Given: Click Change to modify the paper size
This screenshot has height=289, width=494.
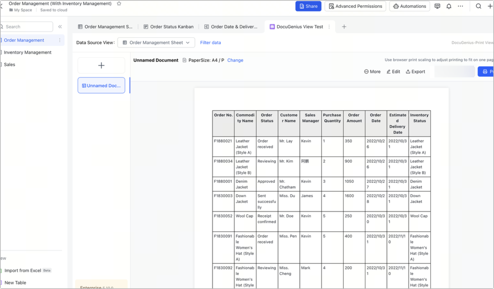Looking at the screenshot, I should (x=235, y=60).
